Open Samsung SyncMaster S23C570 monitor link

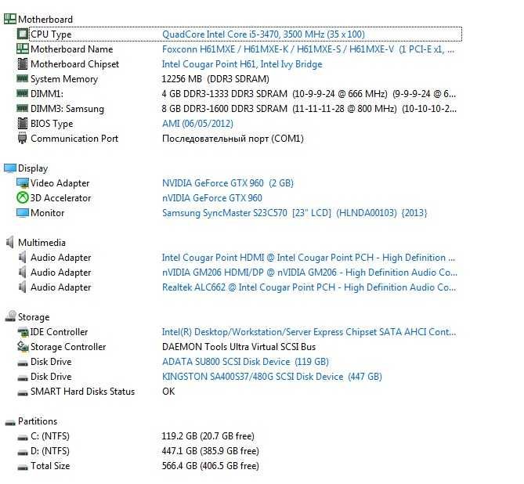(x=295, y=212)
